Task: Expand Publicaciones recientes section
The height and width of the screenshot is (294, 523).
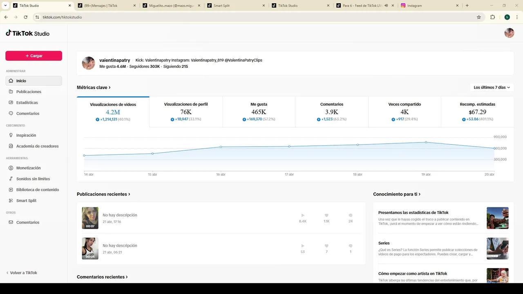Action: 103,194
